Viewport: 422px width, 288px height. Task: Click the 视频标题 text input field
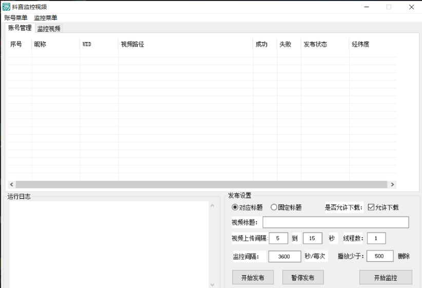335,222
